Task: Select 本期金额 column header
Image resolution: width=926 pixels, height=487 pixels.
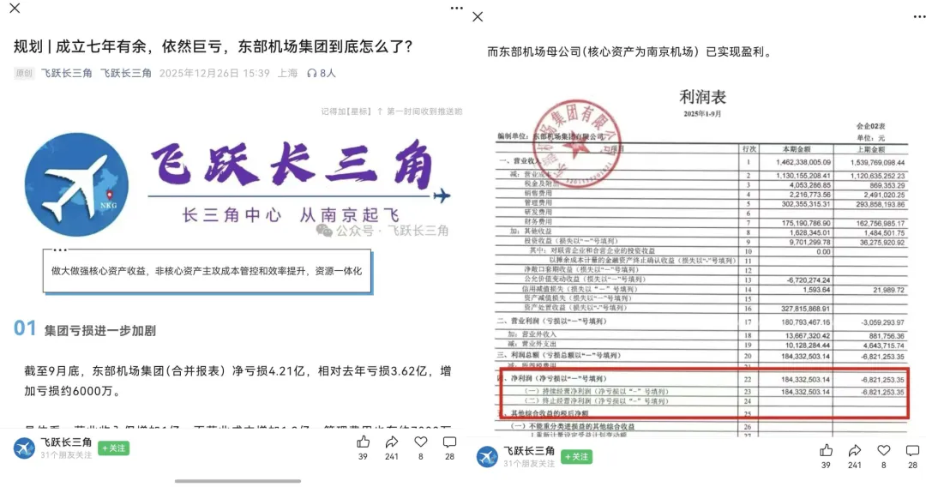Action: [797, 149]
